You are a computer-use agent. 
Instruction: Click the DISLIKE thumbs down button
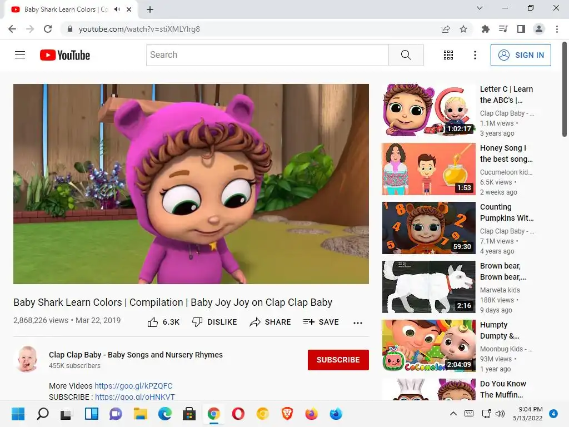click(x=214, y=322)
